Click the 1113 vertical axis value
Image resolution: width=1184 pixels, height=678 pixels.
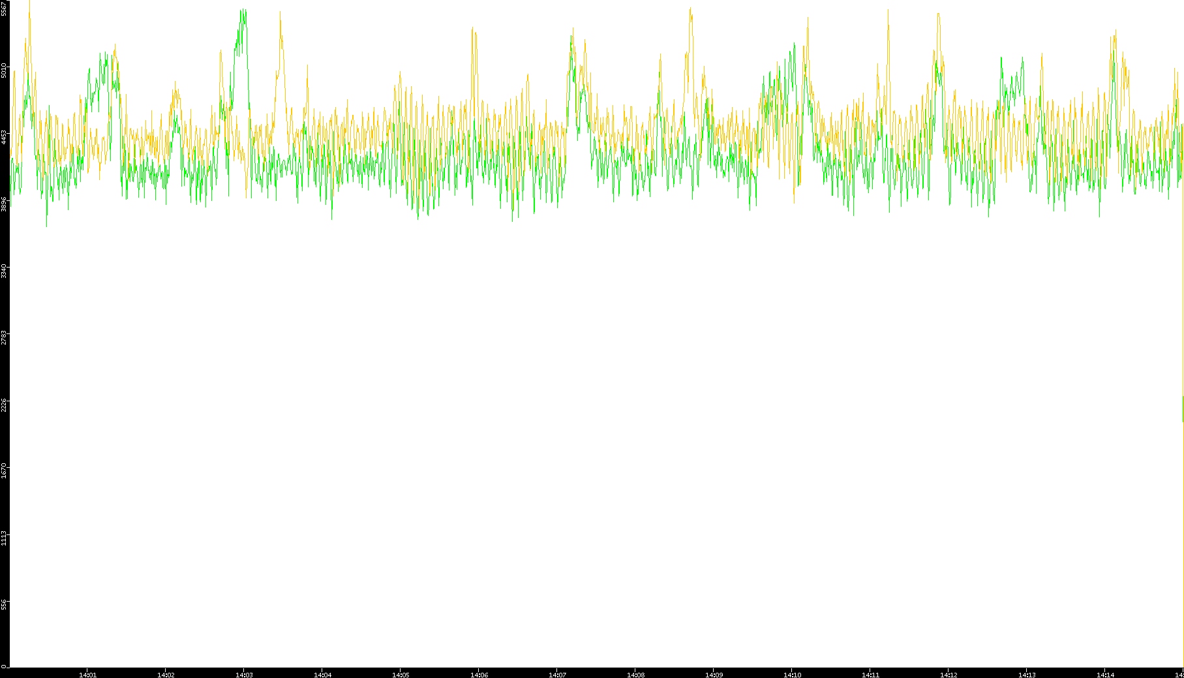(x=5, y=538)
